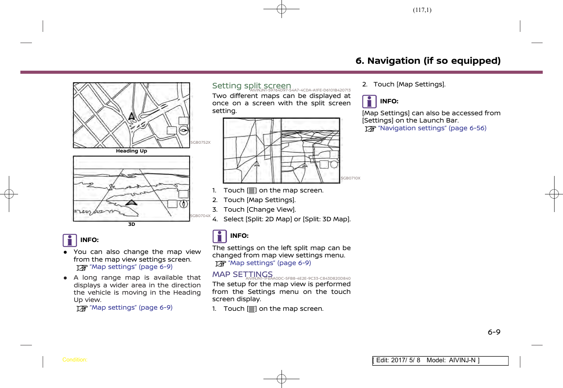Open the Map settings link under 'change the map view'

click(x=131, y=267)
